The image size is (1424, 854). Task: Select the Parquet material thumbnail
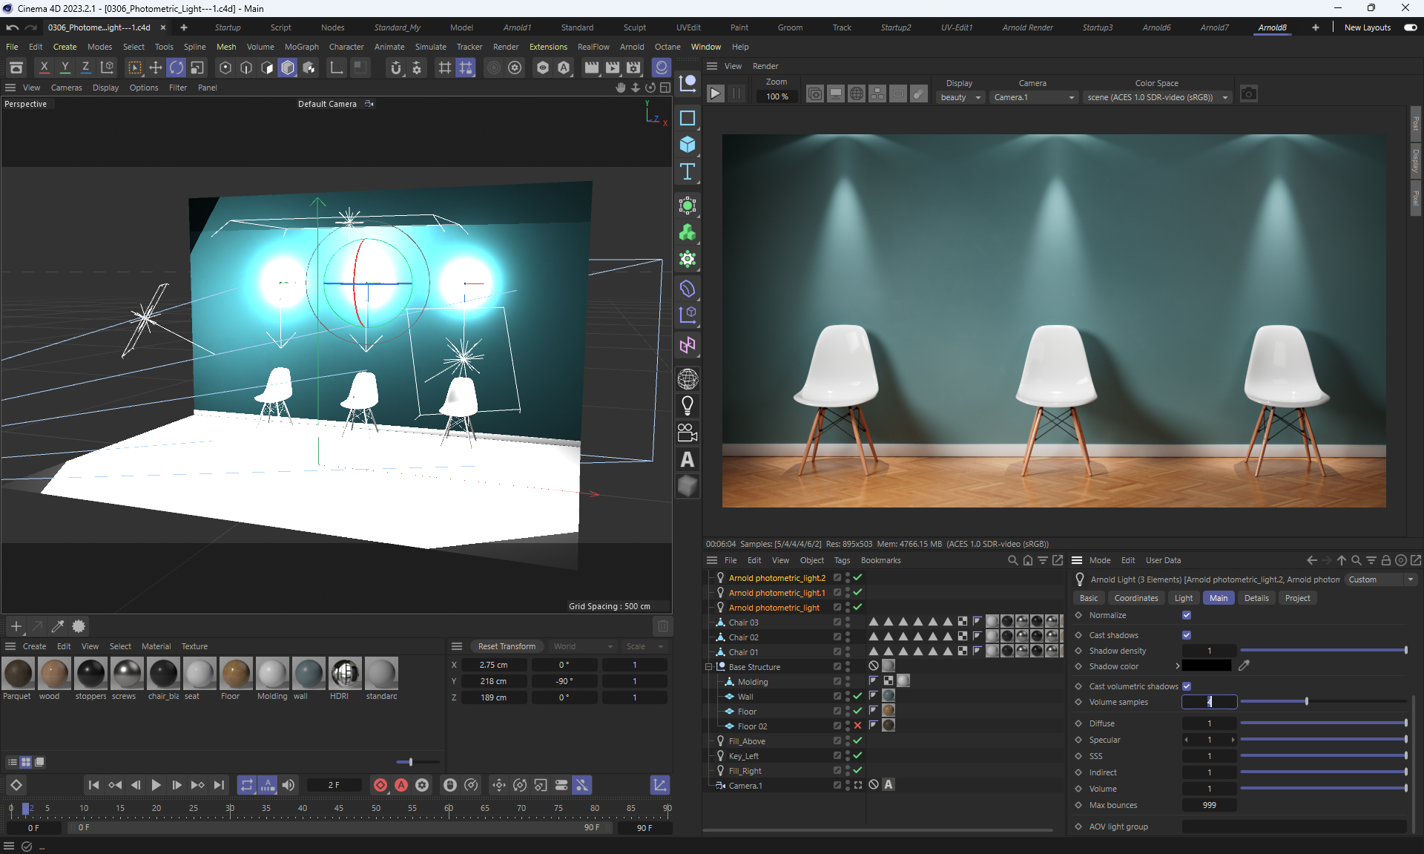(18, 674)
